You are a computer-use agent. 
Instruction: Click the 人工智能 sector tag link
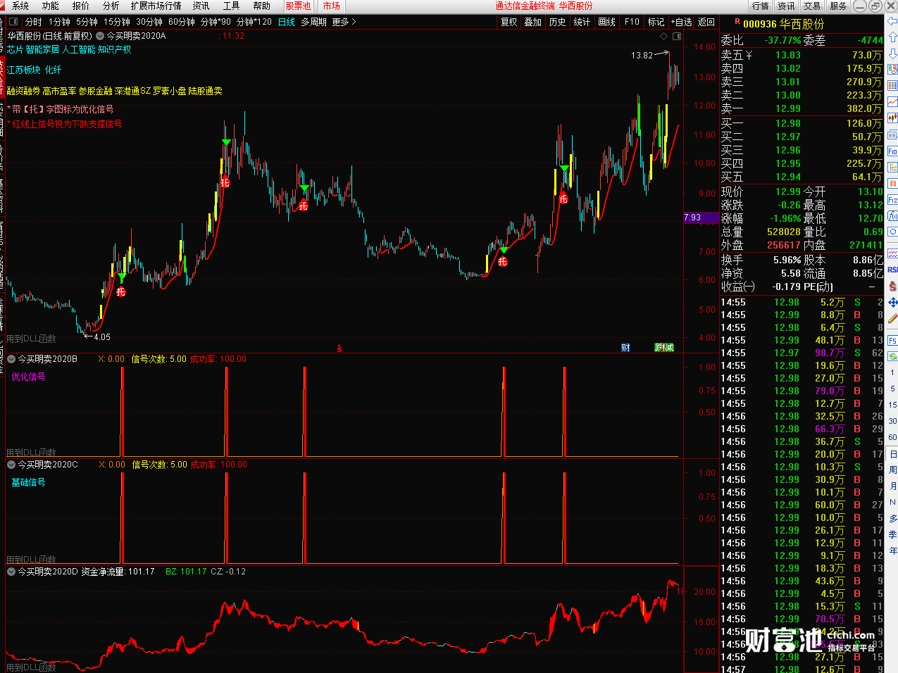tap(78, 49)
